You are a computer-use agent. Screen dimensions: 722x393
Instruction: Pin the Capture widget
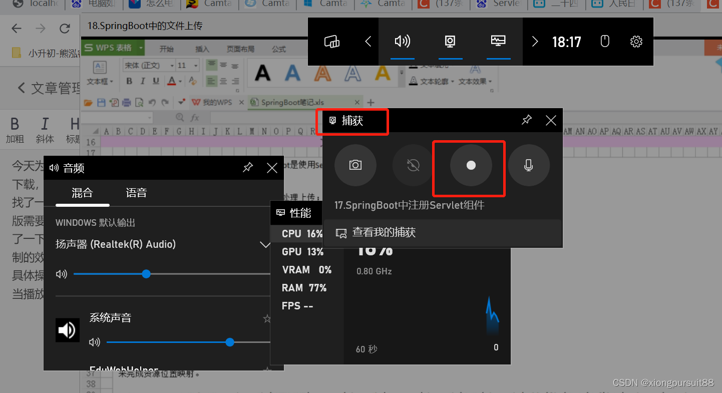pos(527,120)
